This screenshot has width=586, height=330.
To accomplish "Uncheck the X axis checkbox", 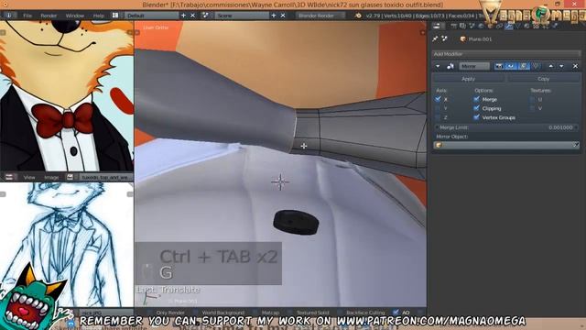I will pyautogui.click(x=438, y=99).
